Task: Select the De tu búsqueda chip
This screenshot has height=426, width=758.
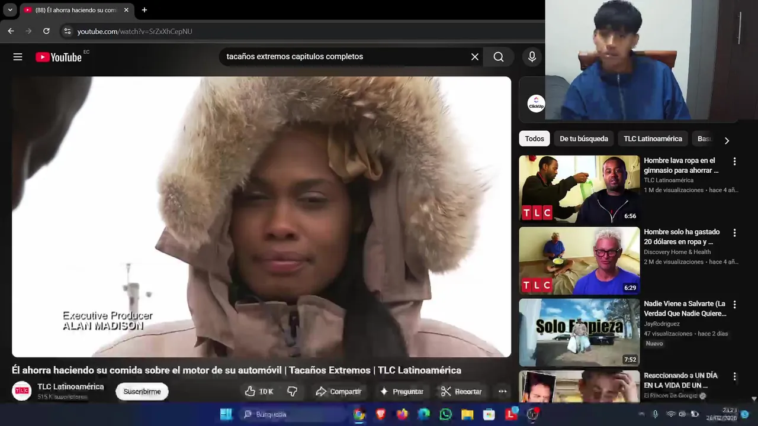Action: [x=584, y=138]
